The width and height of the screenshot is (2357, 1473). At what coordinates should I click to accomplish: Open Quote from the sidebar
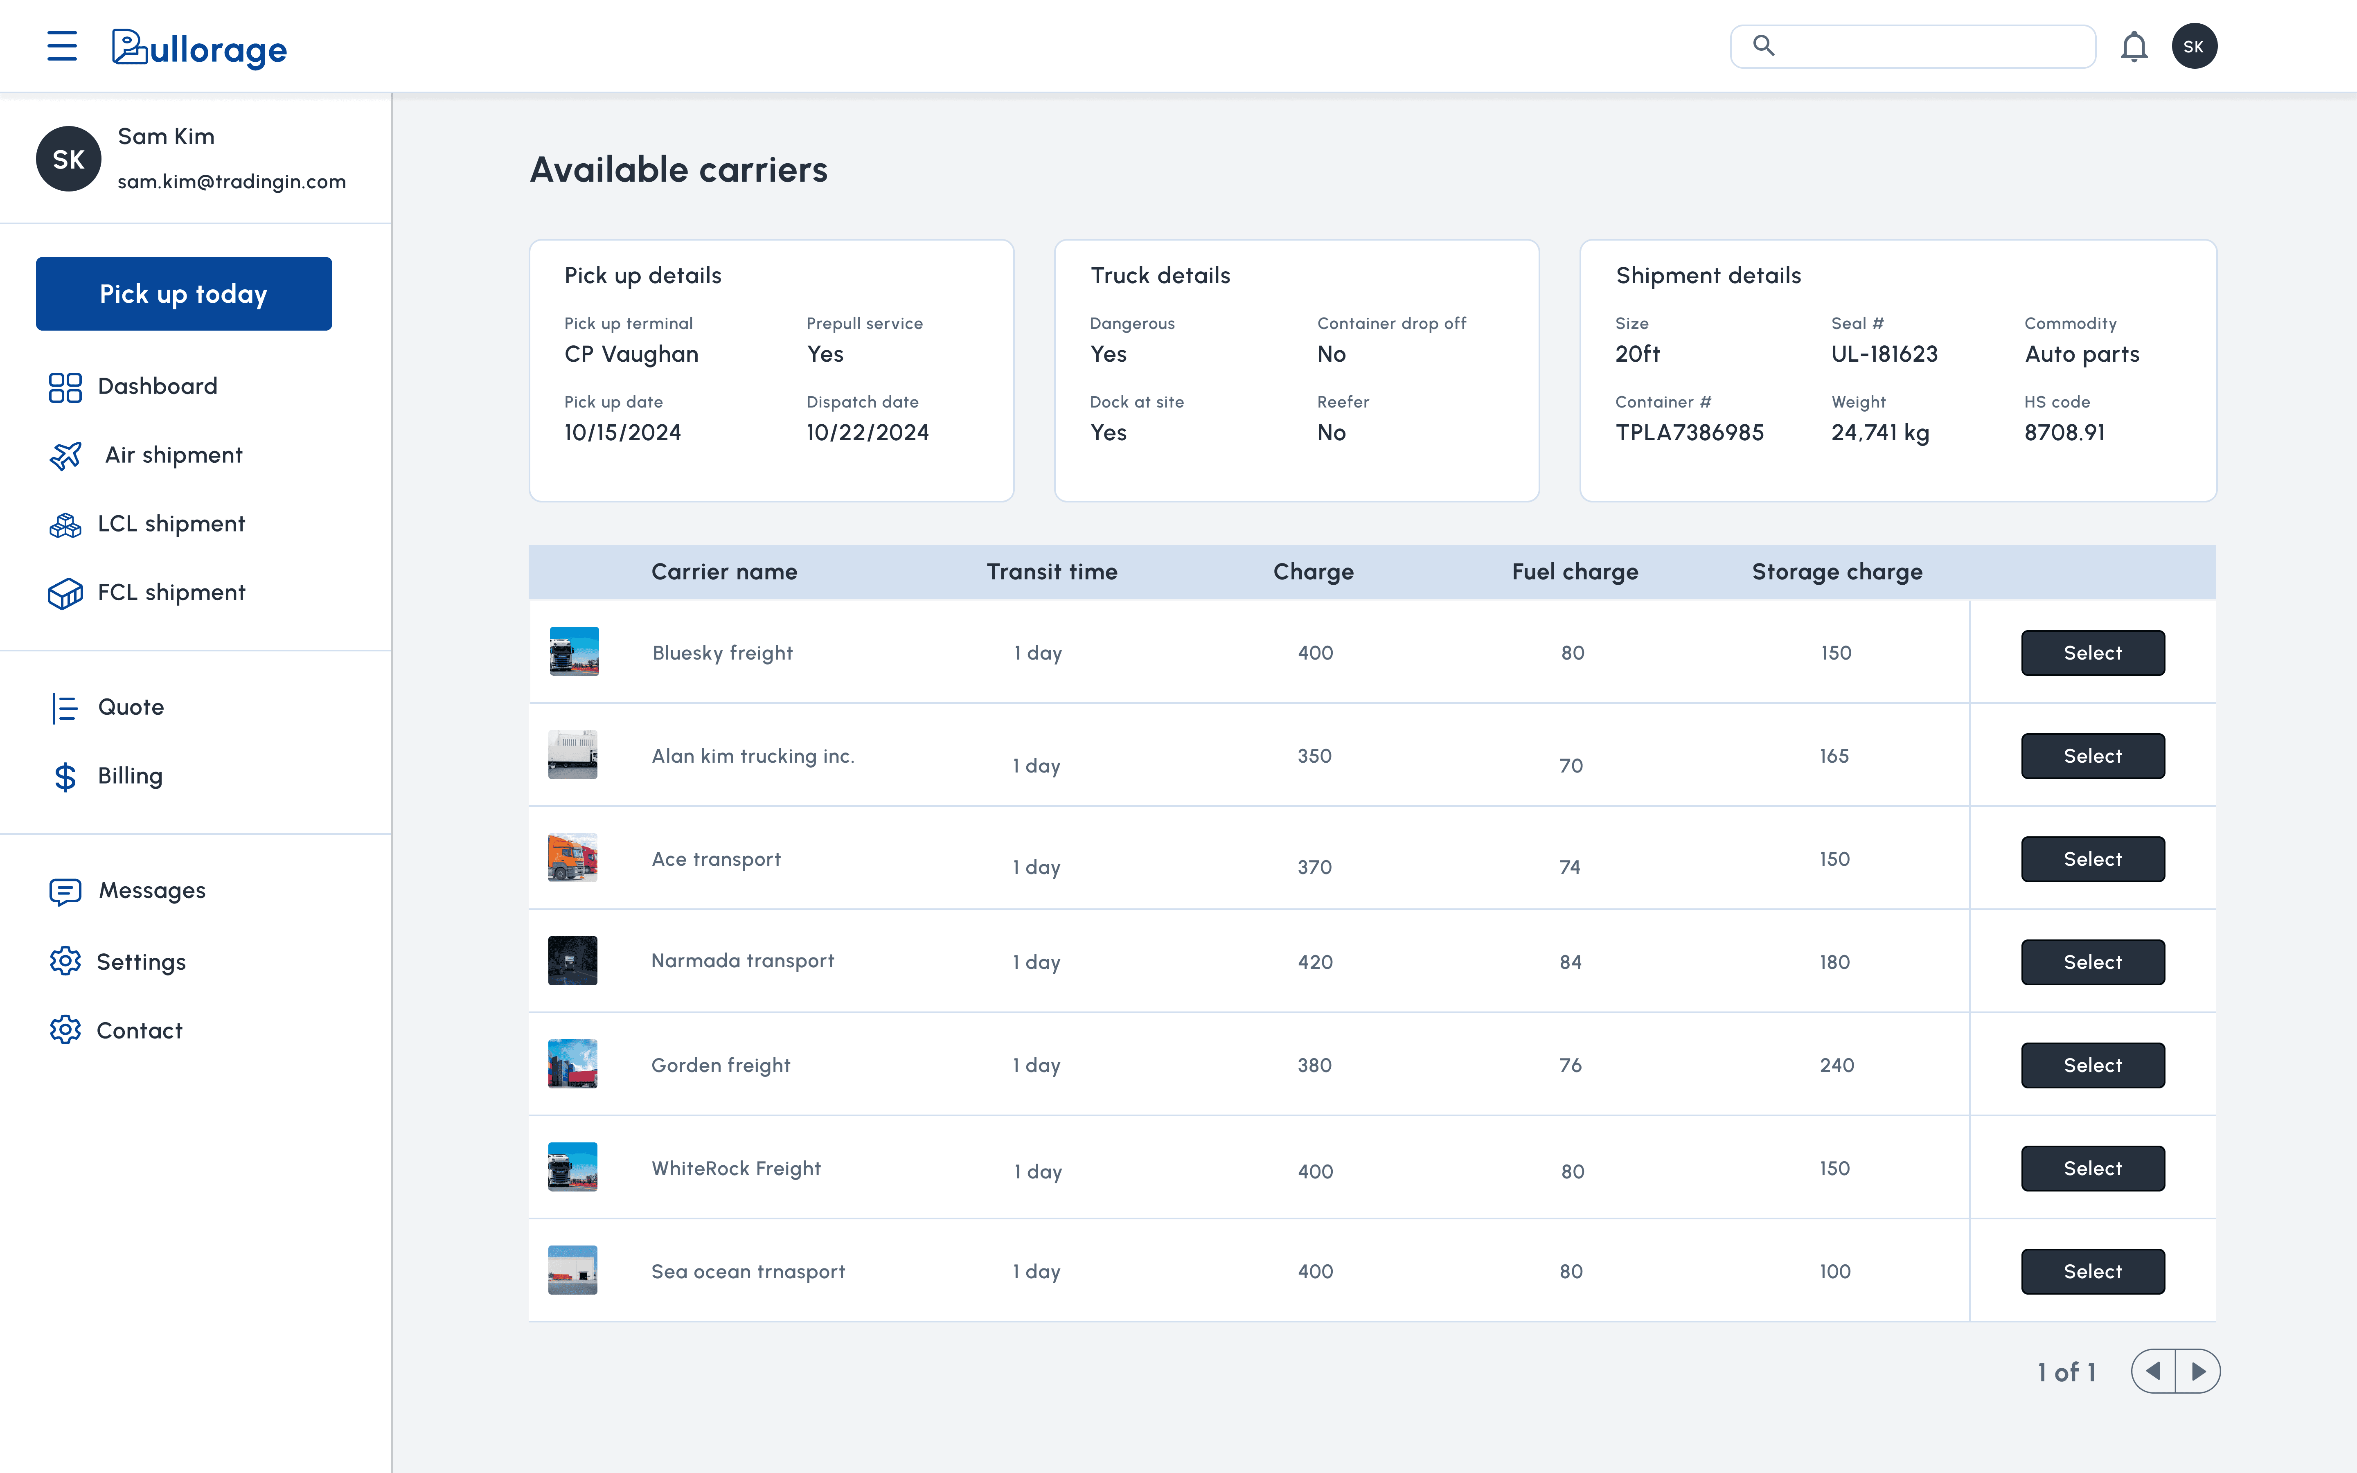pyautogui.click(x=131, y=707)
